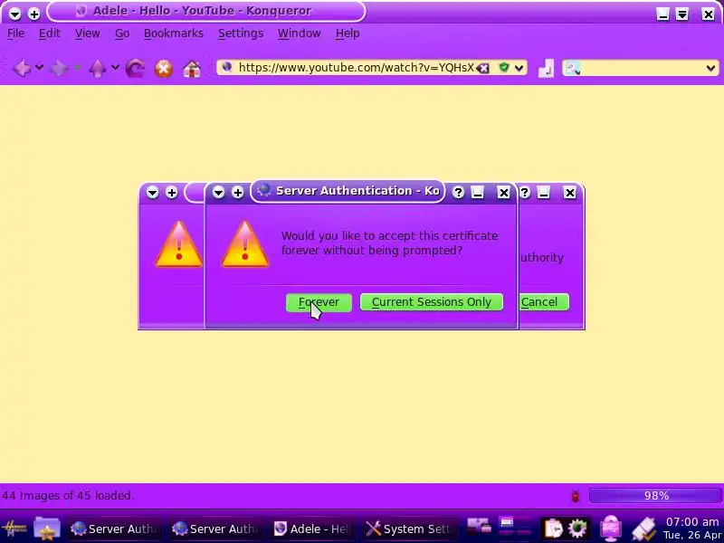Click the YouTube URL in the location field
Screen dimensions: 724x543
click(x=356, y=68)
